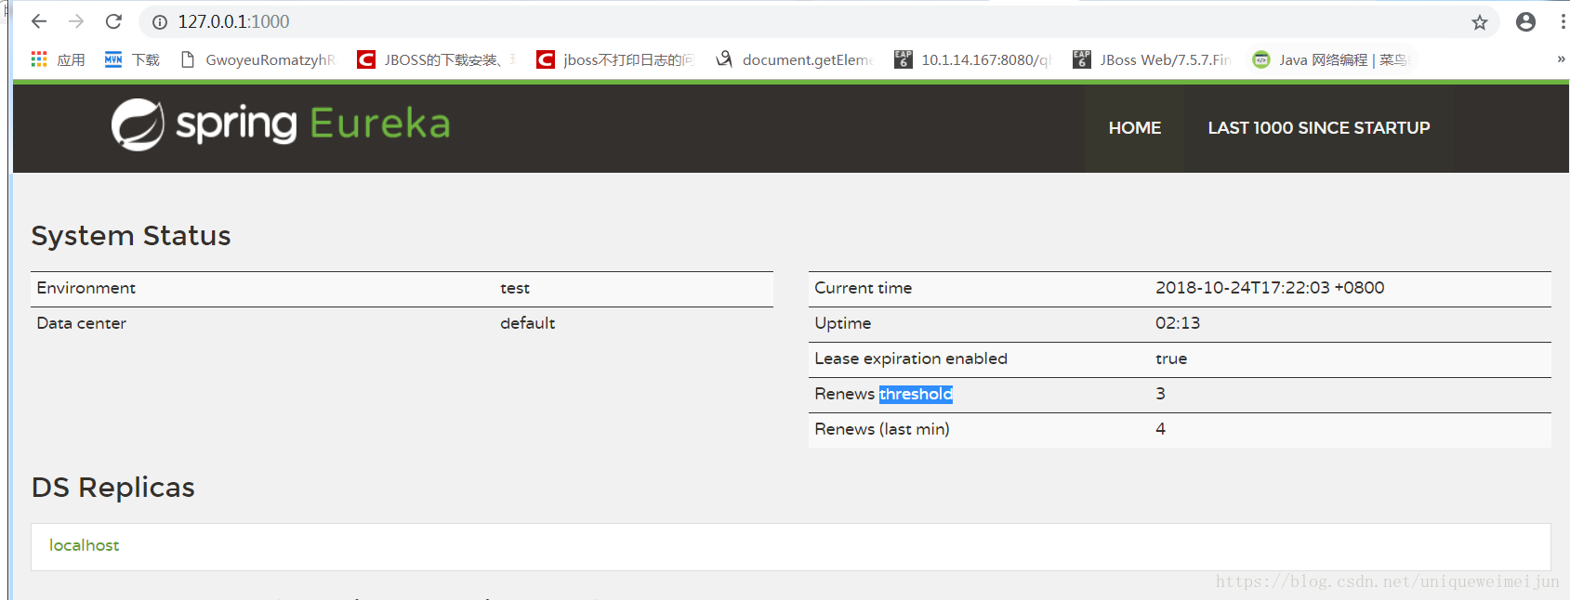
Task: Click the Renews threshold value 3
Action: pyautogui.click(x=1160, y=394)
